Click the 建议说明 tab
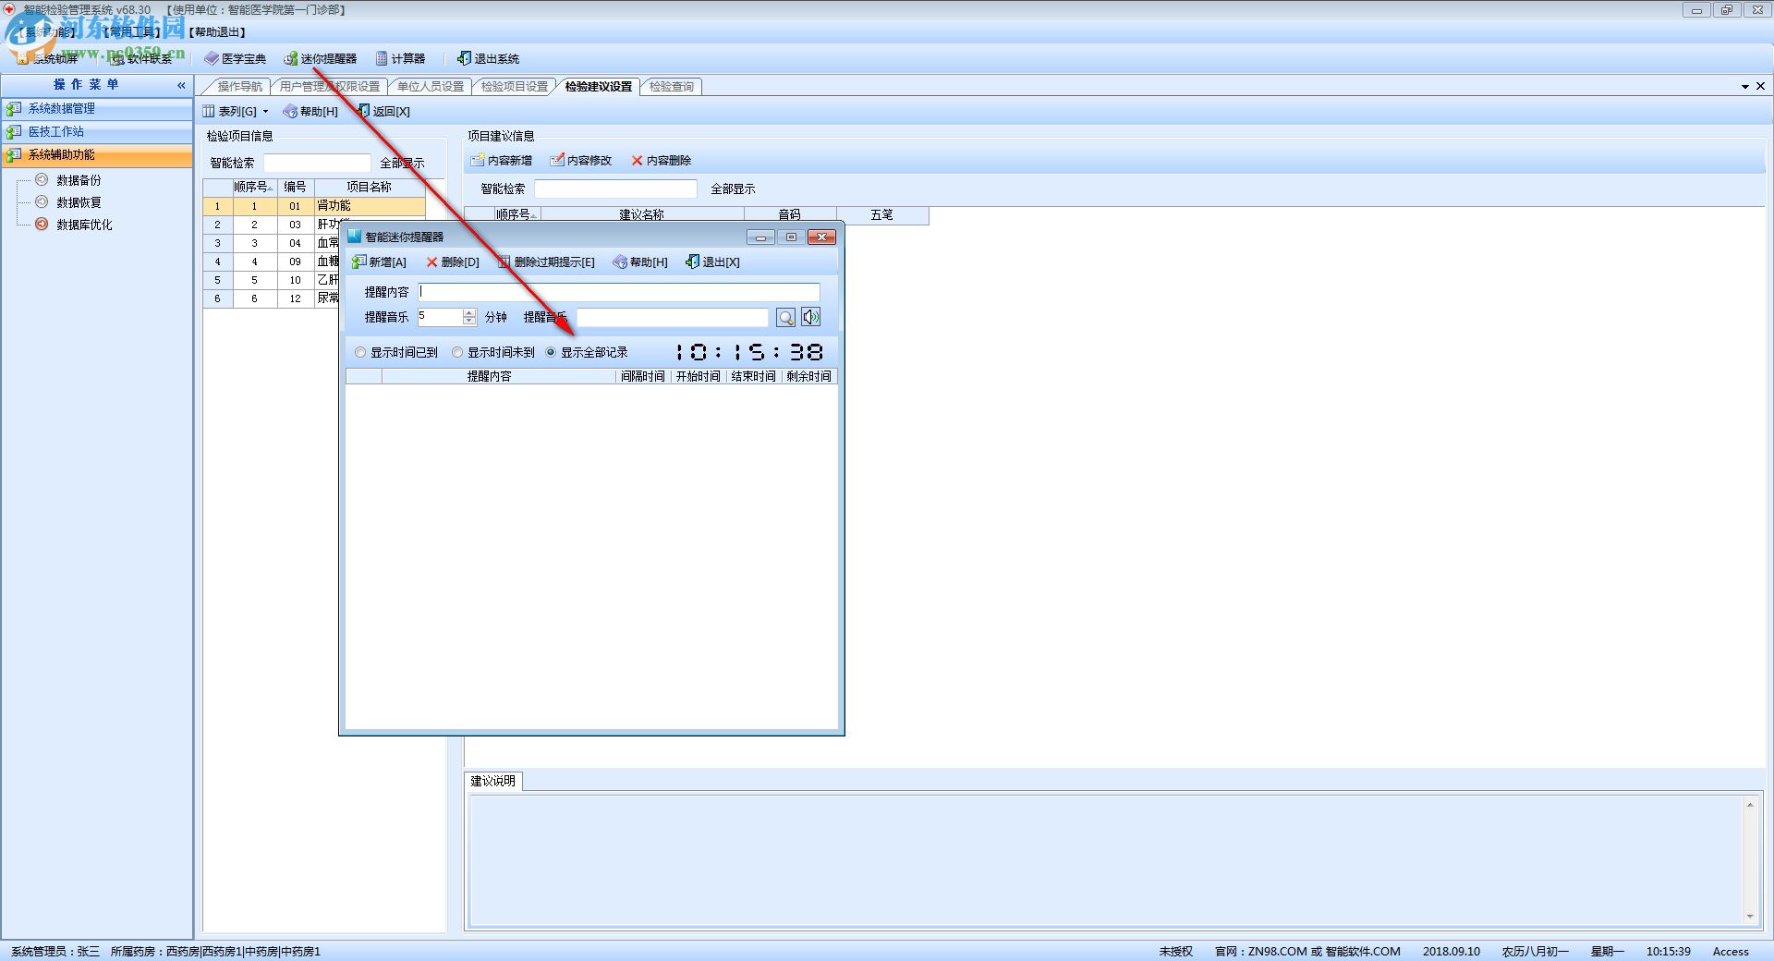 pos(493,781)
